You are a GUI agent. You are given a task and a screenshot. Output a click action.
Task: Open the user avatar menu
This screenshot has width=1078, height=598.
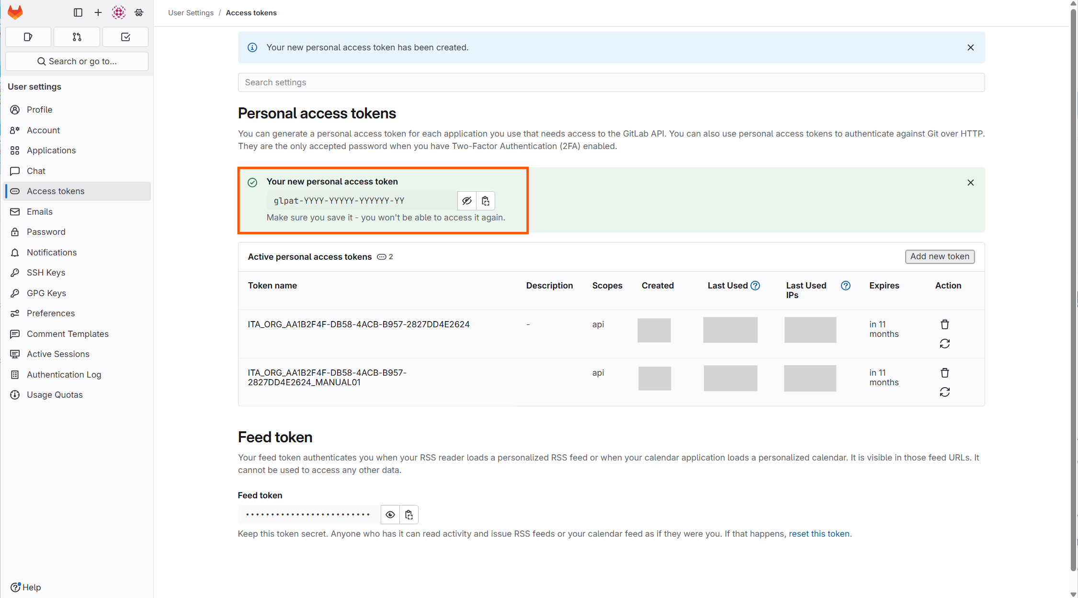[x=119, y=12]
